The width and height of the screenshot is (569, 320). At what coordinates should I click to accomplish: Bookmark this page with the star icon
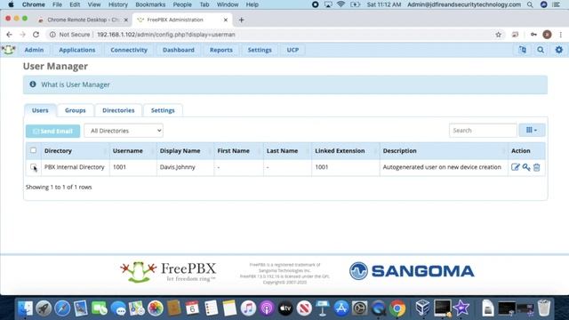point(498,35)
